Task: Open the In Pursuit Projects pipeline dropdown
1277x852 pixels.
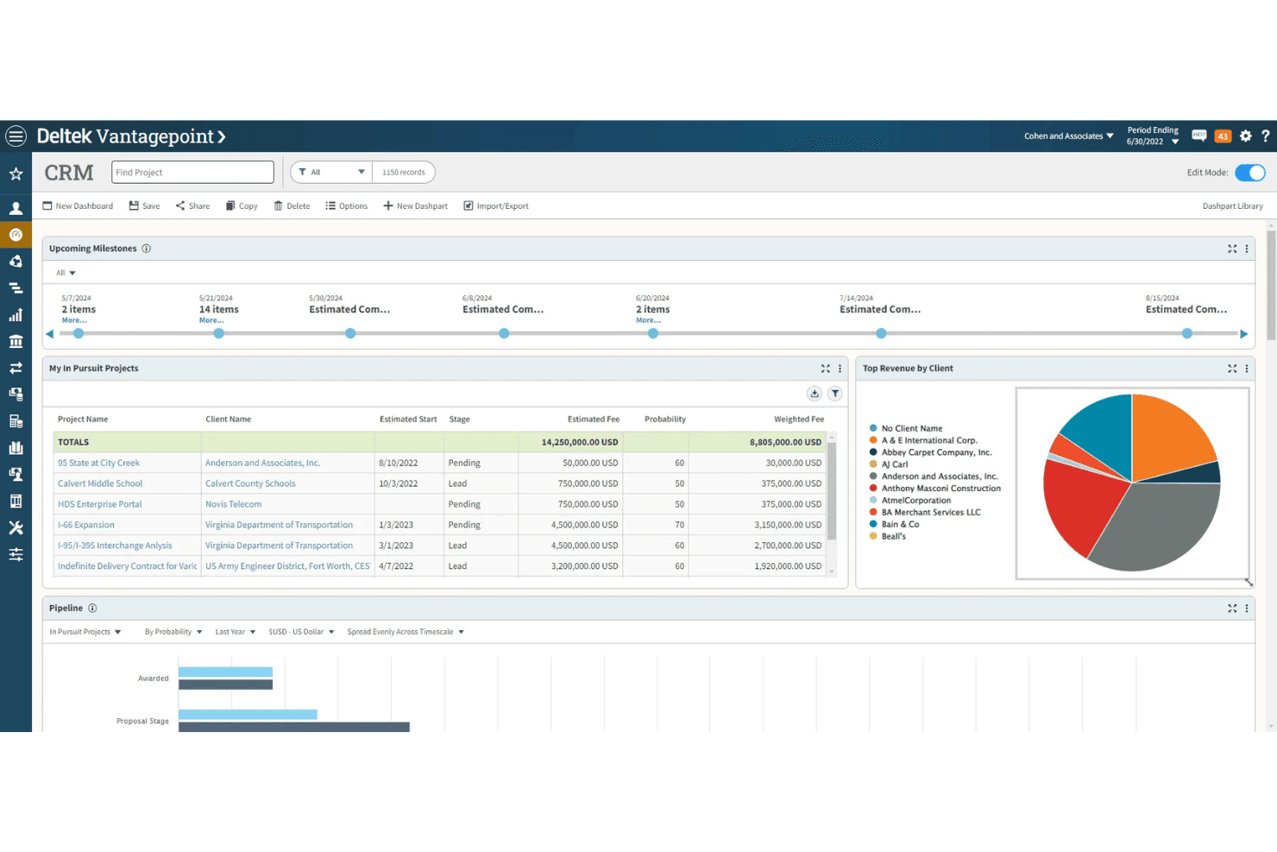Action: pyautogui.click(x=85, y=632)
